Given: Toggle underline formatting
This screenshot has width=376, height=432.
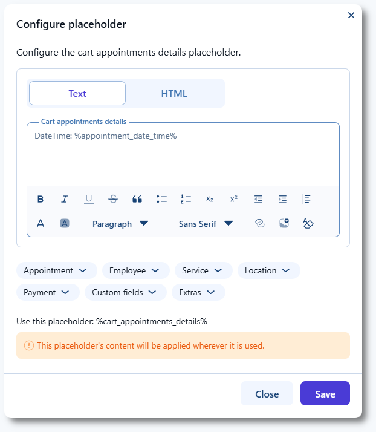Looking at the screenshot, I should (x=89, y=199).
